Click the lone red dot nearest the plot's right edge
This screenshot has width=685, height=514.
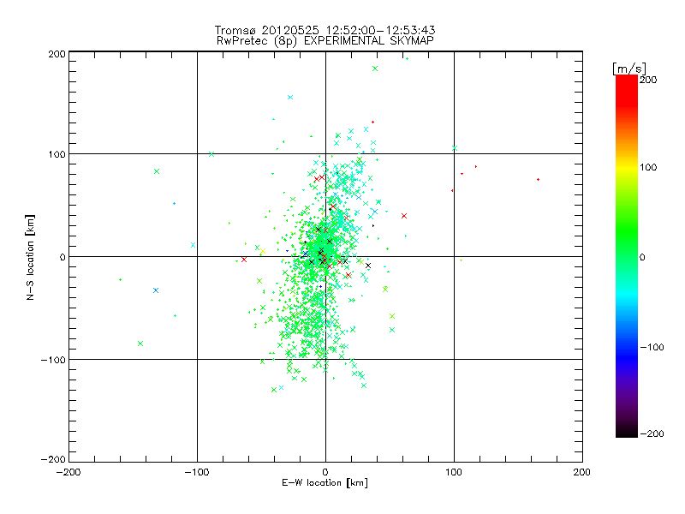(x=539, y=180)
